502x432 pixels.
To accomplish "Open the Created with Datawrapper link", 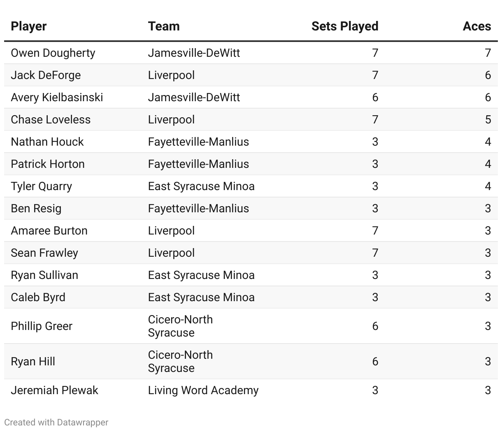I will click(56, 422).
